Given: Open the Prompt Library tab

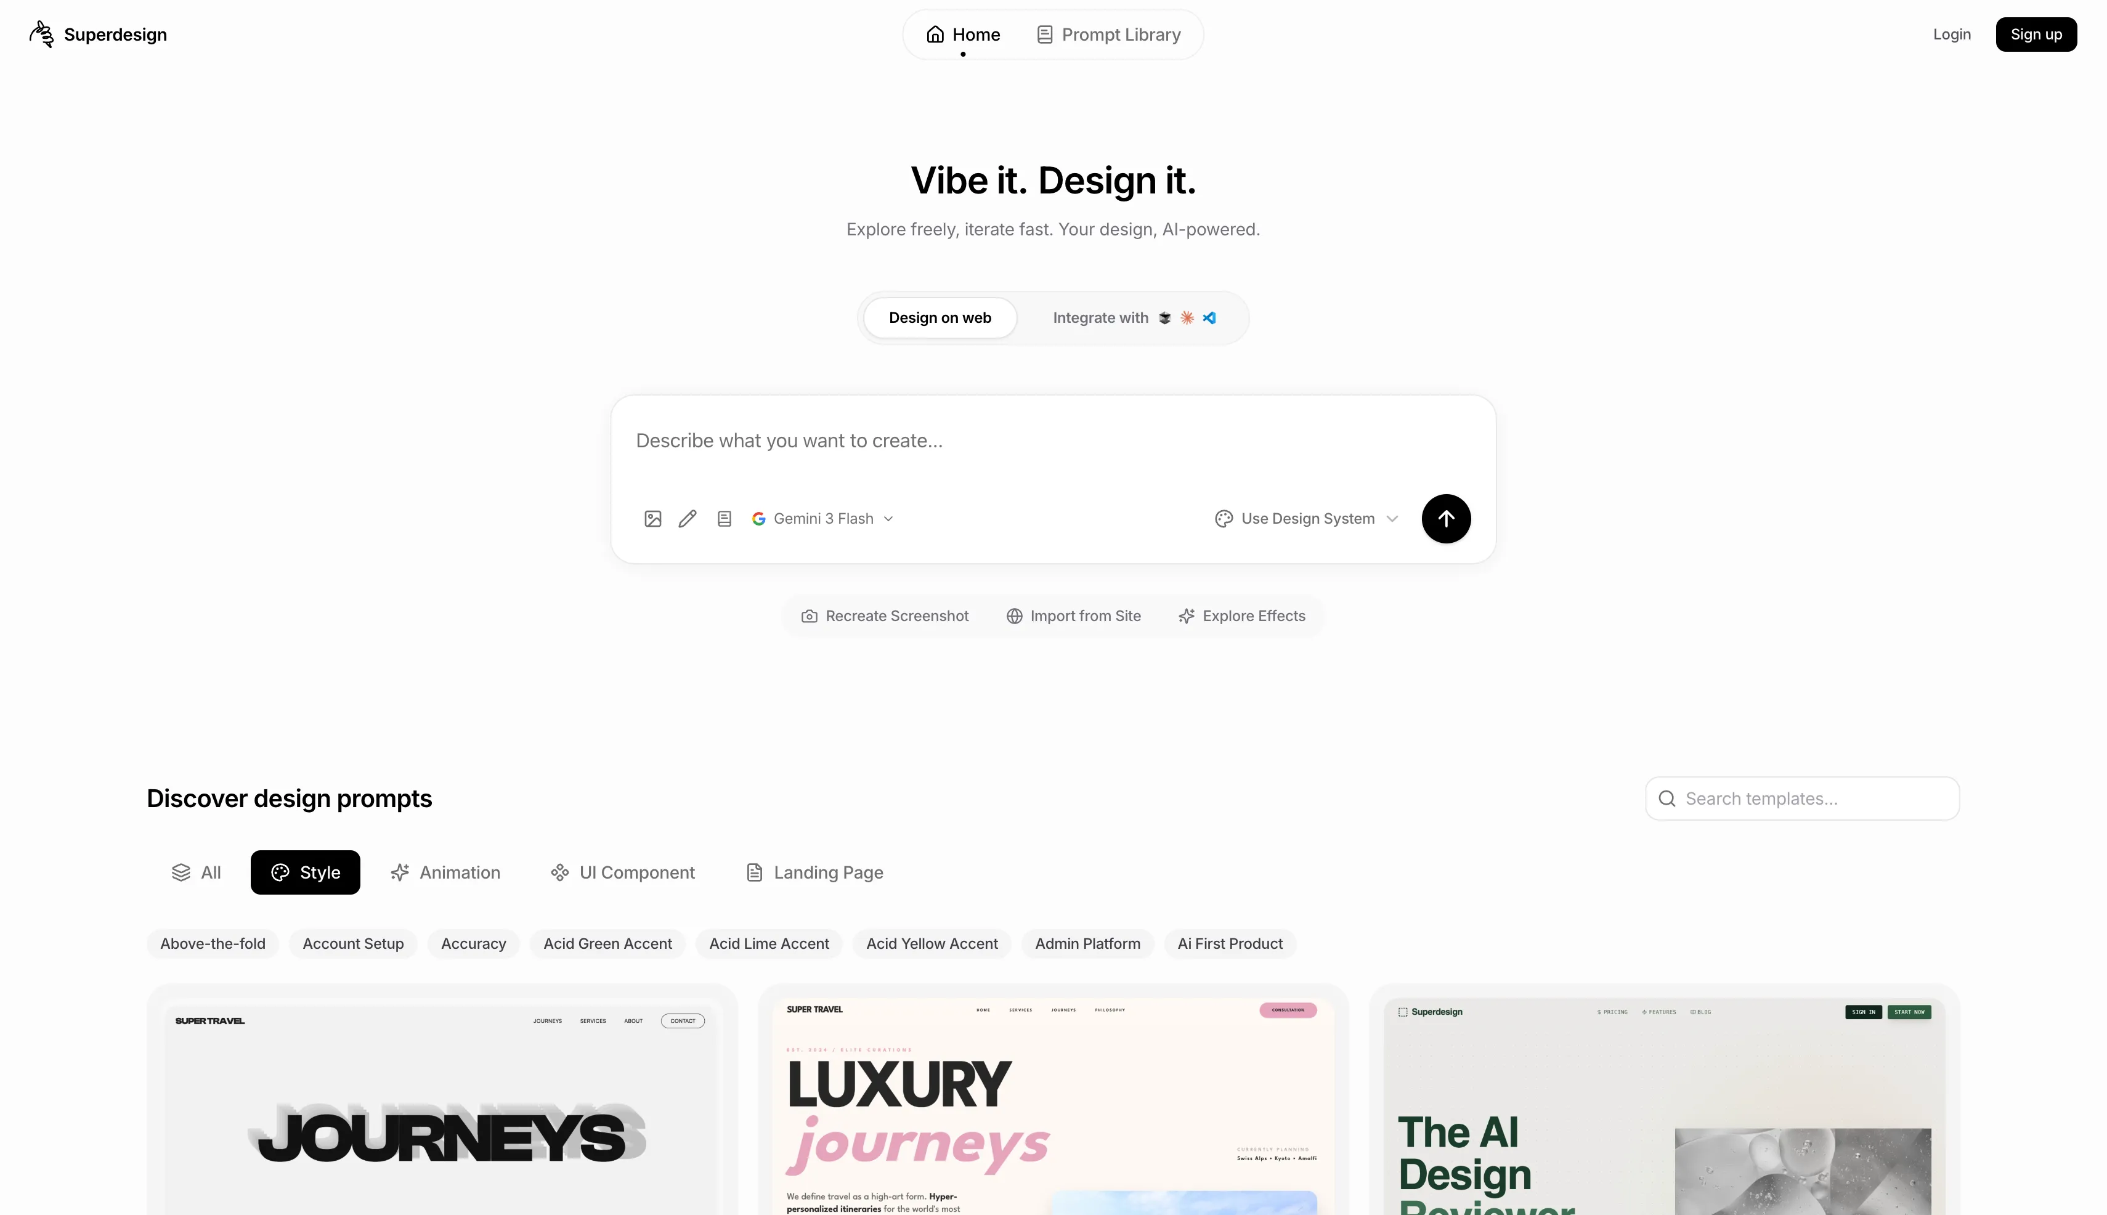Looking at the screenshot, I should (1108, 35).
